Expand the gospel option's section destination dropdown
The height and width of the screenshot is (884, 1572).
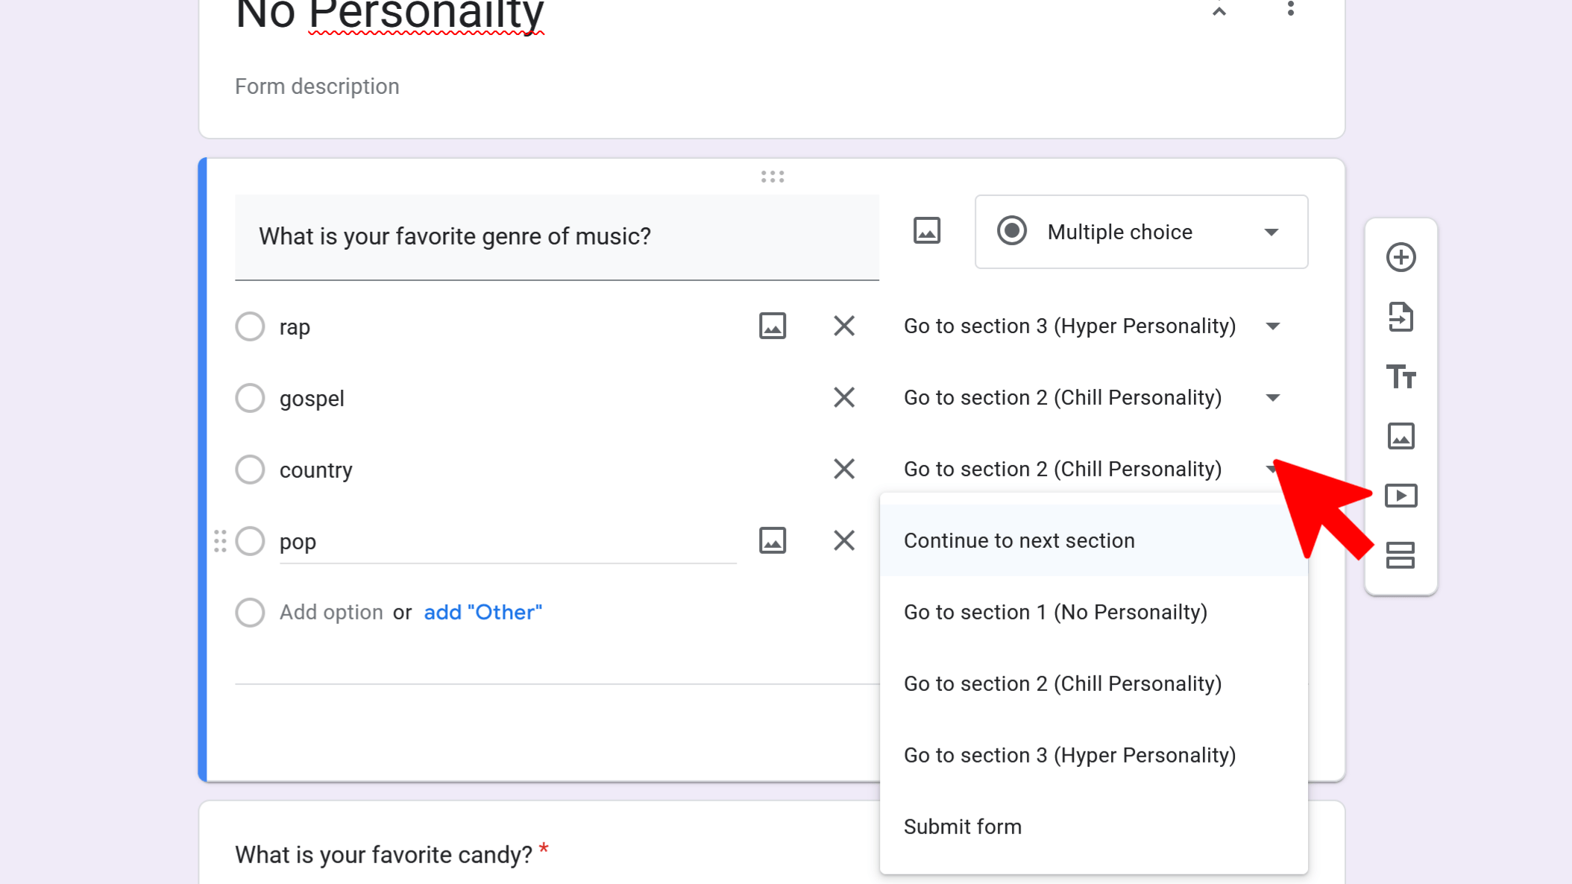pyautogui.click(x=1272, y=398)
